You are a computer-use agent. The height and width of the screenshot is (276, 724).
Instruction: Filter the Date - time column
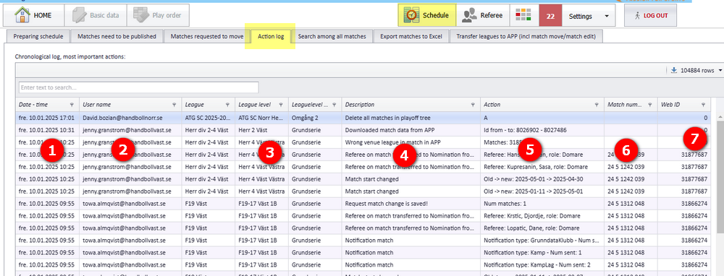pos(71,105)
